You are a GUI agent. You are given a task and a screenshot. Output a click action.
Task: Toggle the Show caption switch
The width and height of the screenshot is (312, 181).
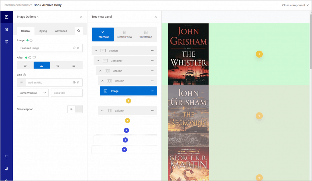point(75,109)
